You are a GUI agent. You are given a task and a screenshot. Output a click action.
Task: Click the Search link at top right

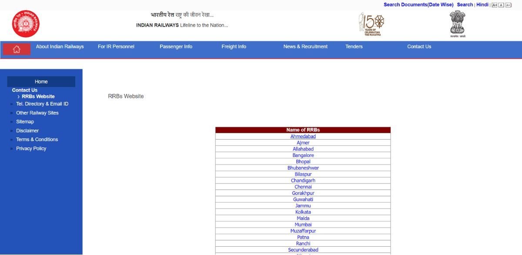[465, 5]
